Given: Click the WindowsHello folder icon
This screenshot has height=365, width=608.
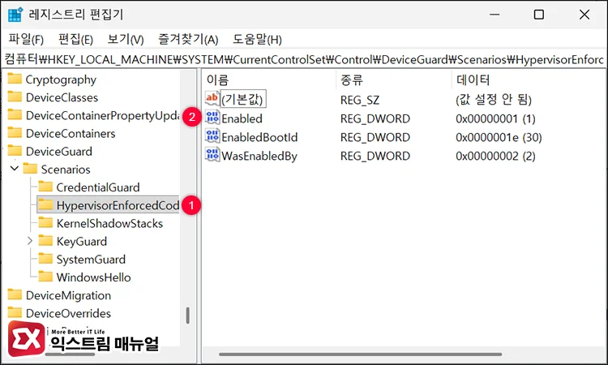Looking at the screenshot, I should 45,277.
